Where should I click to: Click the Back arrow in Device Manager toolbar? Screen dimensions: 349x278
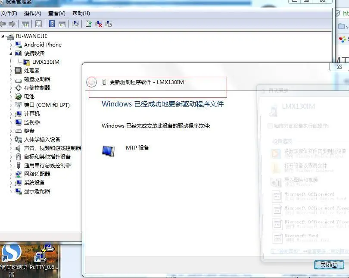(x=3, y=24)
